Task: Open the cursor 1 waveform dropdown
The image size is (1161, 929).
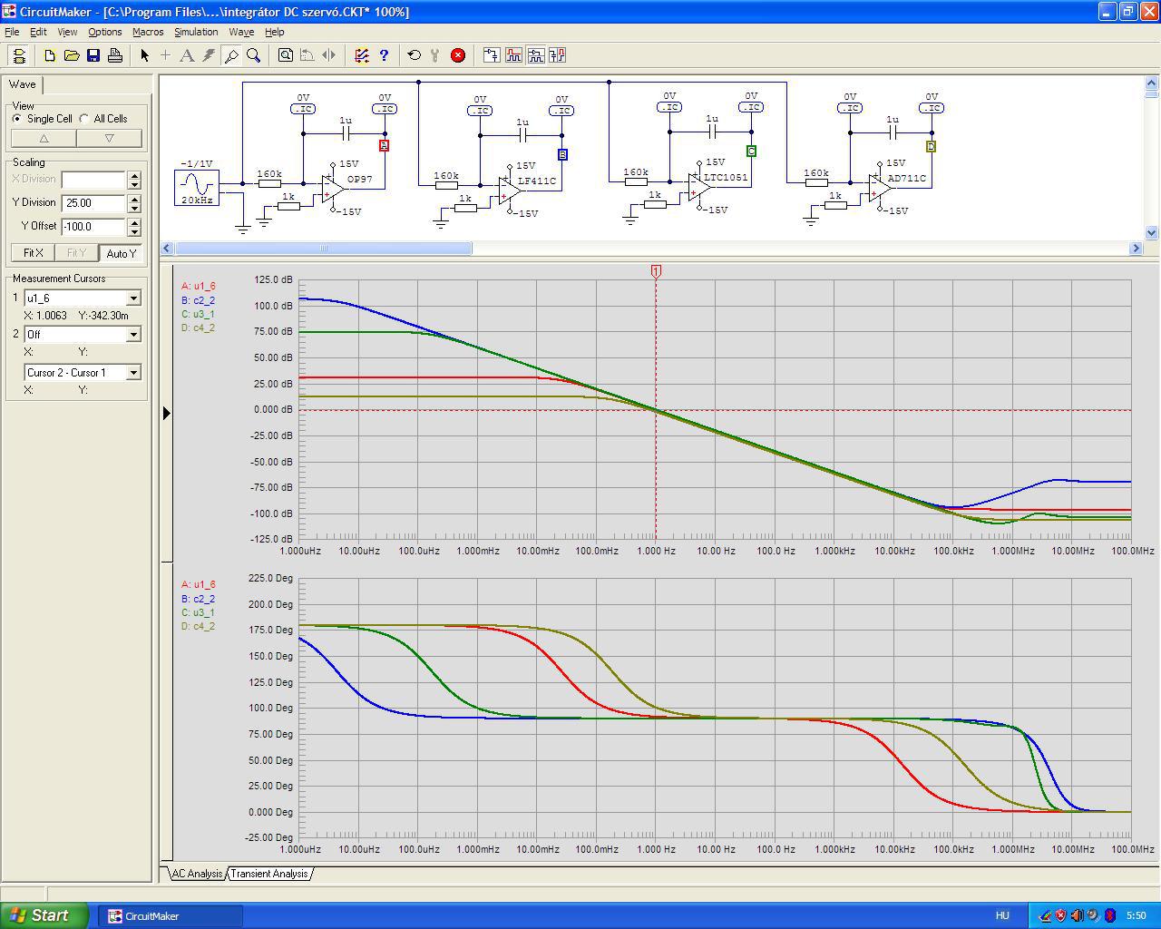Action: point(133,298)
